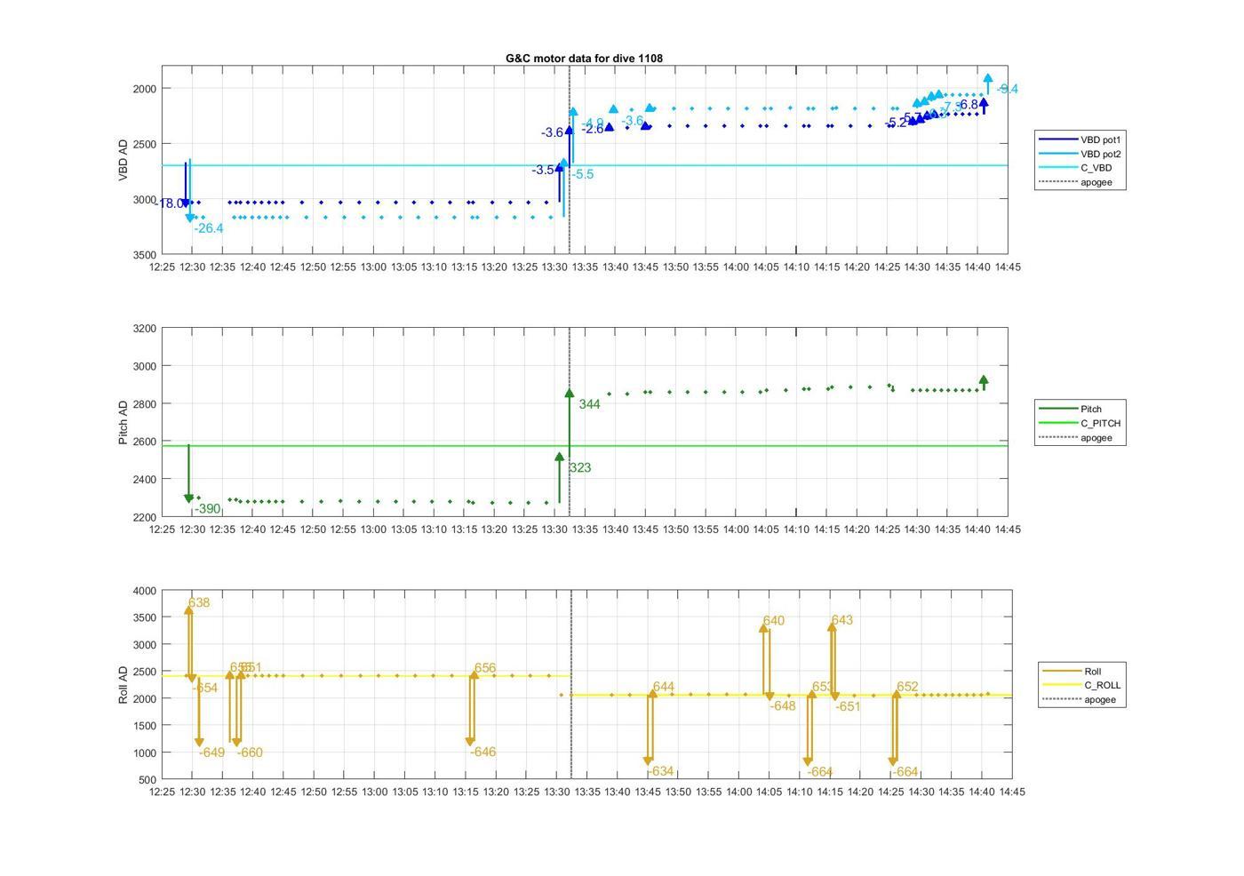1244x876 pixels.
Task: Select the "Pitch" legend entry
Action: [1081, 409]
